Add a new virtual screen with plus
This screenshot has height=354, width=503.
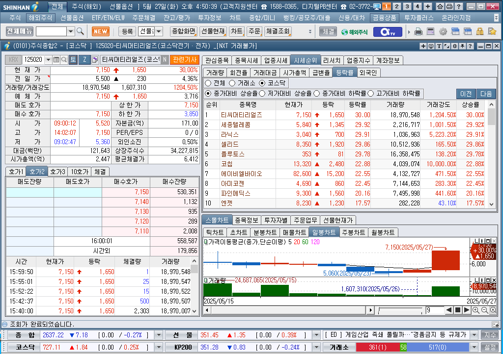click(x=428, y=6)
